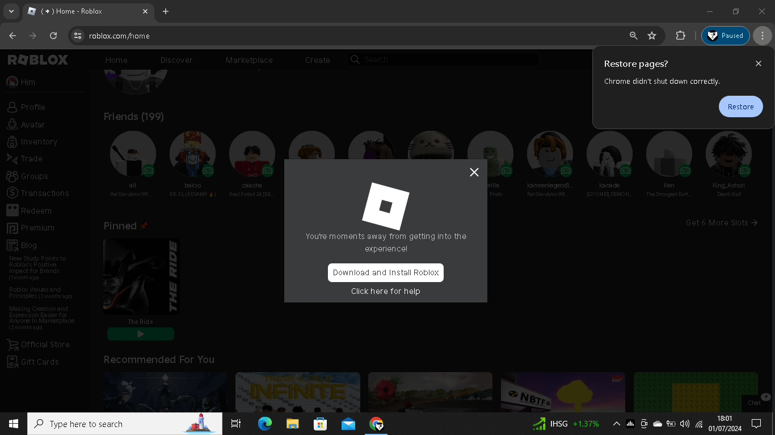Open friend King_Ashori's avatar
The height and width of the screenshot is (435, 775).
[728, 154]
